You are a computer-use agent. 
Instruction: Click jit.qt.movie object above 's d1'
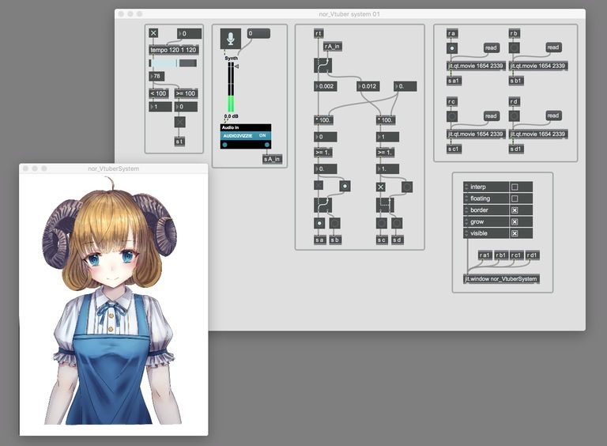538,134
